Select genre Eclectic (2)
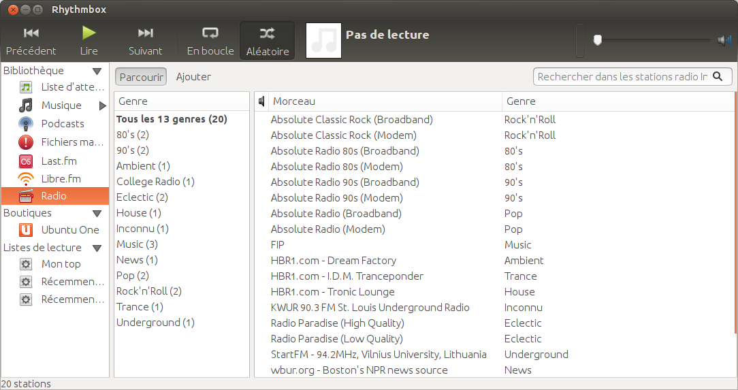Viewport: 738px width, 390px height. tap(182, 197)
